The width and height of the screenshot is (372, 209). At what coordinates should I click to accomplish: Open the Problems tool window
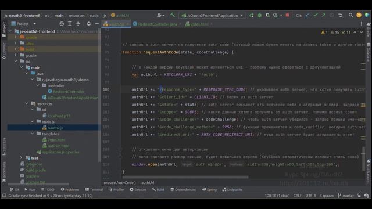[x=70, y=190]
